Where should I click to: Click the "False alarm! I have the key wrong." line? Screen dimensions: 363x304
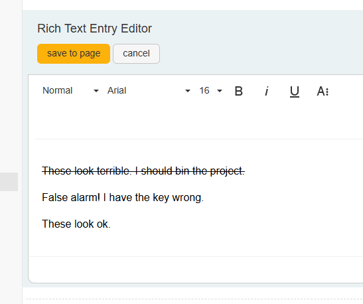point(123,198)
